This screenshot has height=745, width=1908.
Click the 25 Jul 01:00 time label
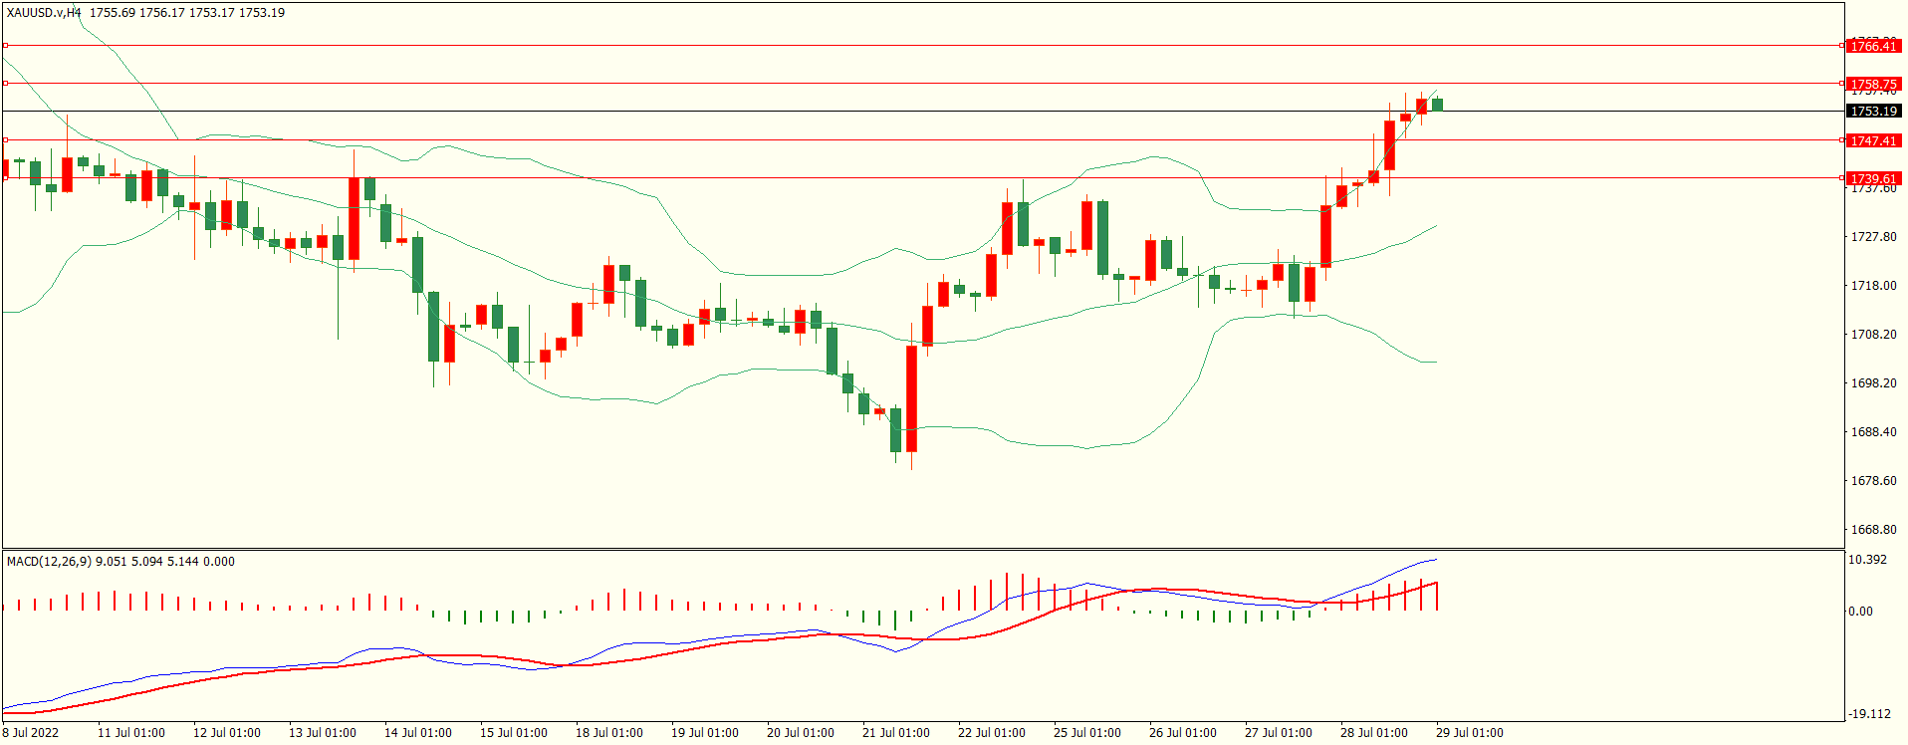(x=1086, y=733)
